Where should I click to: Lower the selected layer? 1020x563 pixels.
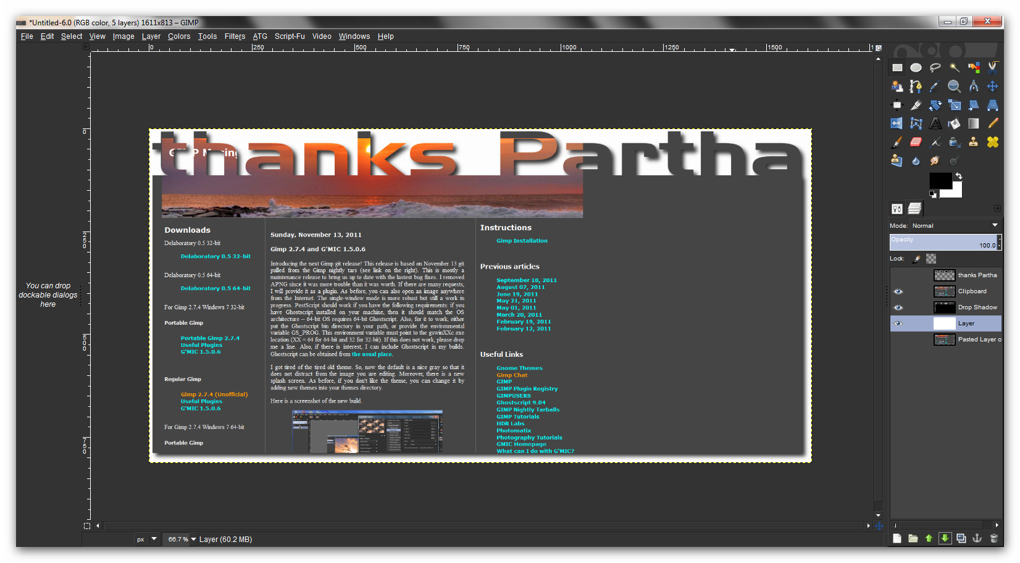coord(945,538)
